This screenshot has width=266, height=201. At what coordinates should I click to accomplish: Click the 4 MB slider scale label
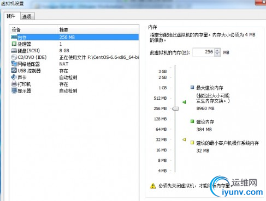(162, 171)
